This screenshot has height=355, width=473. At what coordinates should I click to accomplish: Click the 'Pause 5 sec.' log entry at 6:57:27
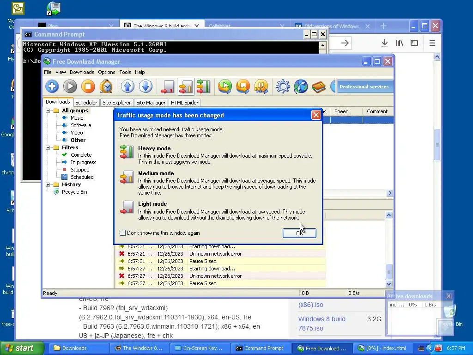pos(220,283)
